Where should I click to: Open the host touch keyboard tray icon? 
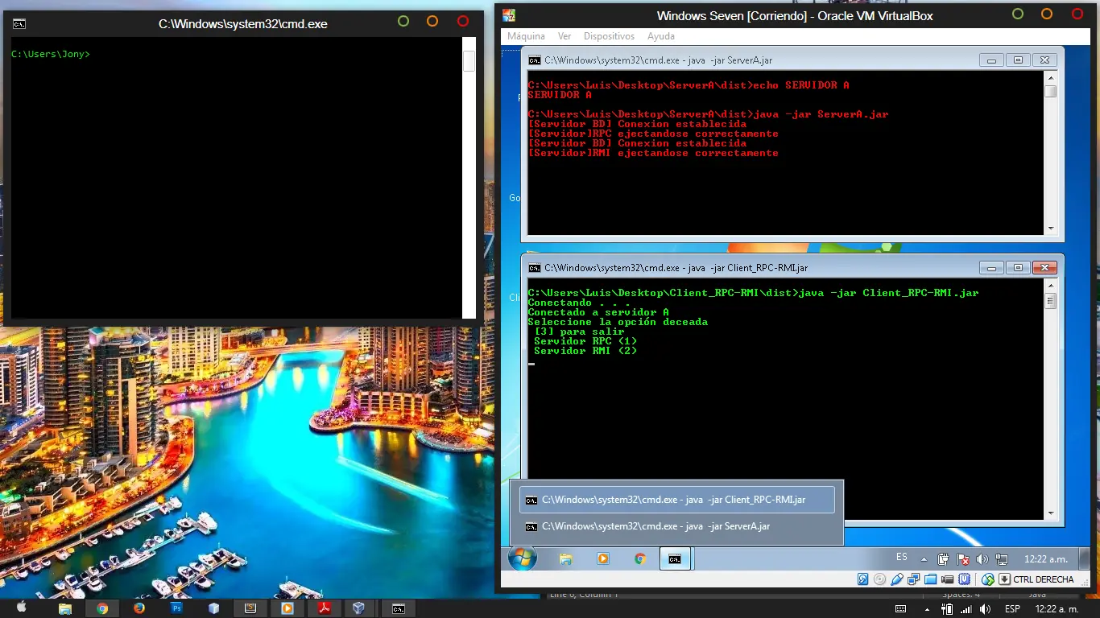click(901, 608)
